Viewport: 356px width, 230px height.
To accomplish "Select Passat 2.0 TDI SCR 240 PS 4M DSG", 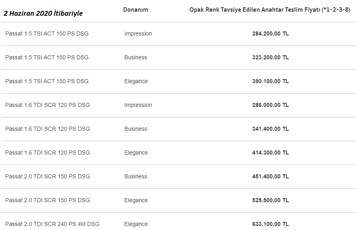I will click(52, 224).
